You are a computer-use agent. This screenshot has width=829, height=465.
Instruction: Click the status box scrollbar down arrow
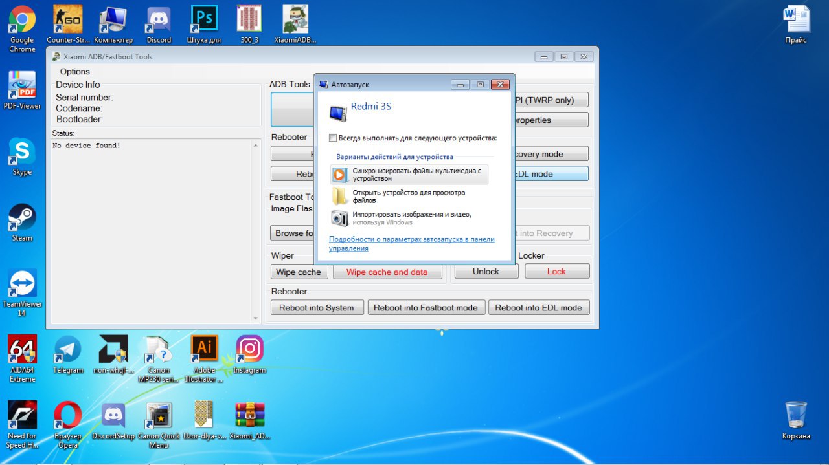point(255,318)
